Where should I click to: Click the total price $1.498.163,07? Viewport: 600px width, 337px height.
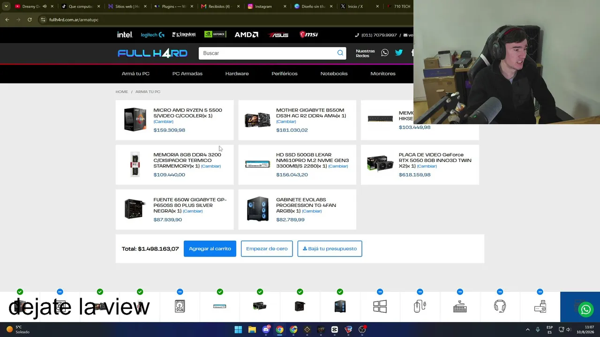click(158, 249)
